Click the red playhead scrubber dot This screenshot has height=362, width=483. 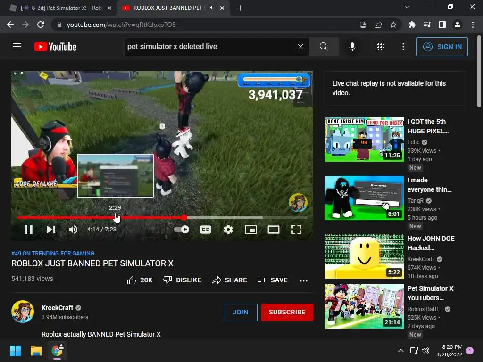tap(184, 217)
